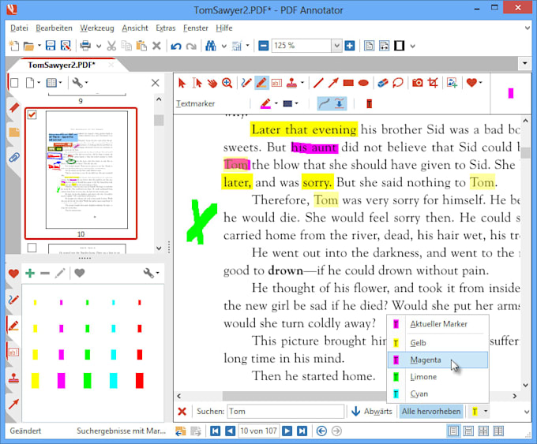Select Gelb marker option
Screen dimensions: 537x444
(437, 343)
